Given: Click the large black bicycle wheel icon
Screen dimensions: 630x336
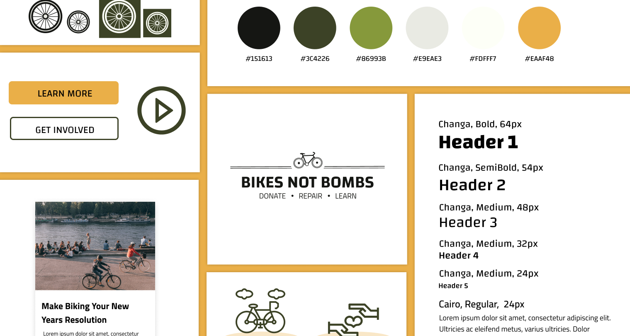Looking at the screenshot, I should click(46, 17).
